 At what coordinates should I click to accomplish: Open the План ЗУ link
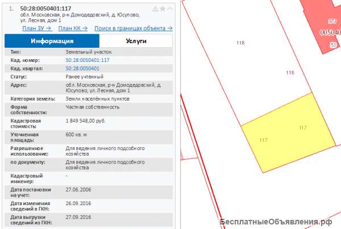(37, 27)
